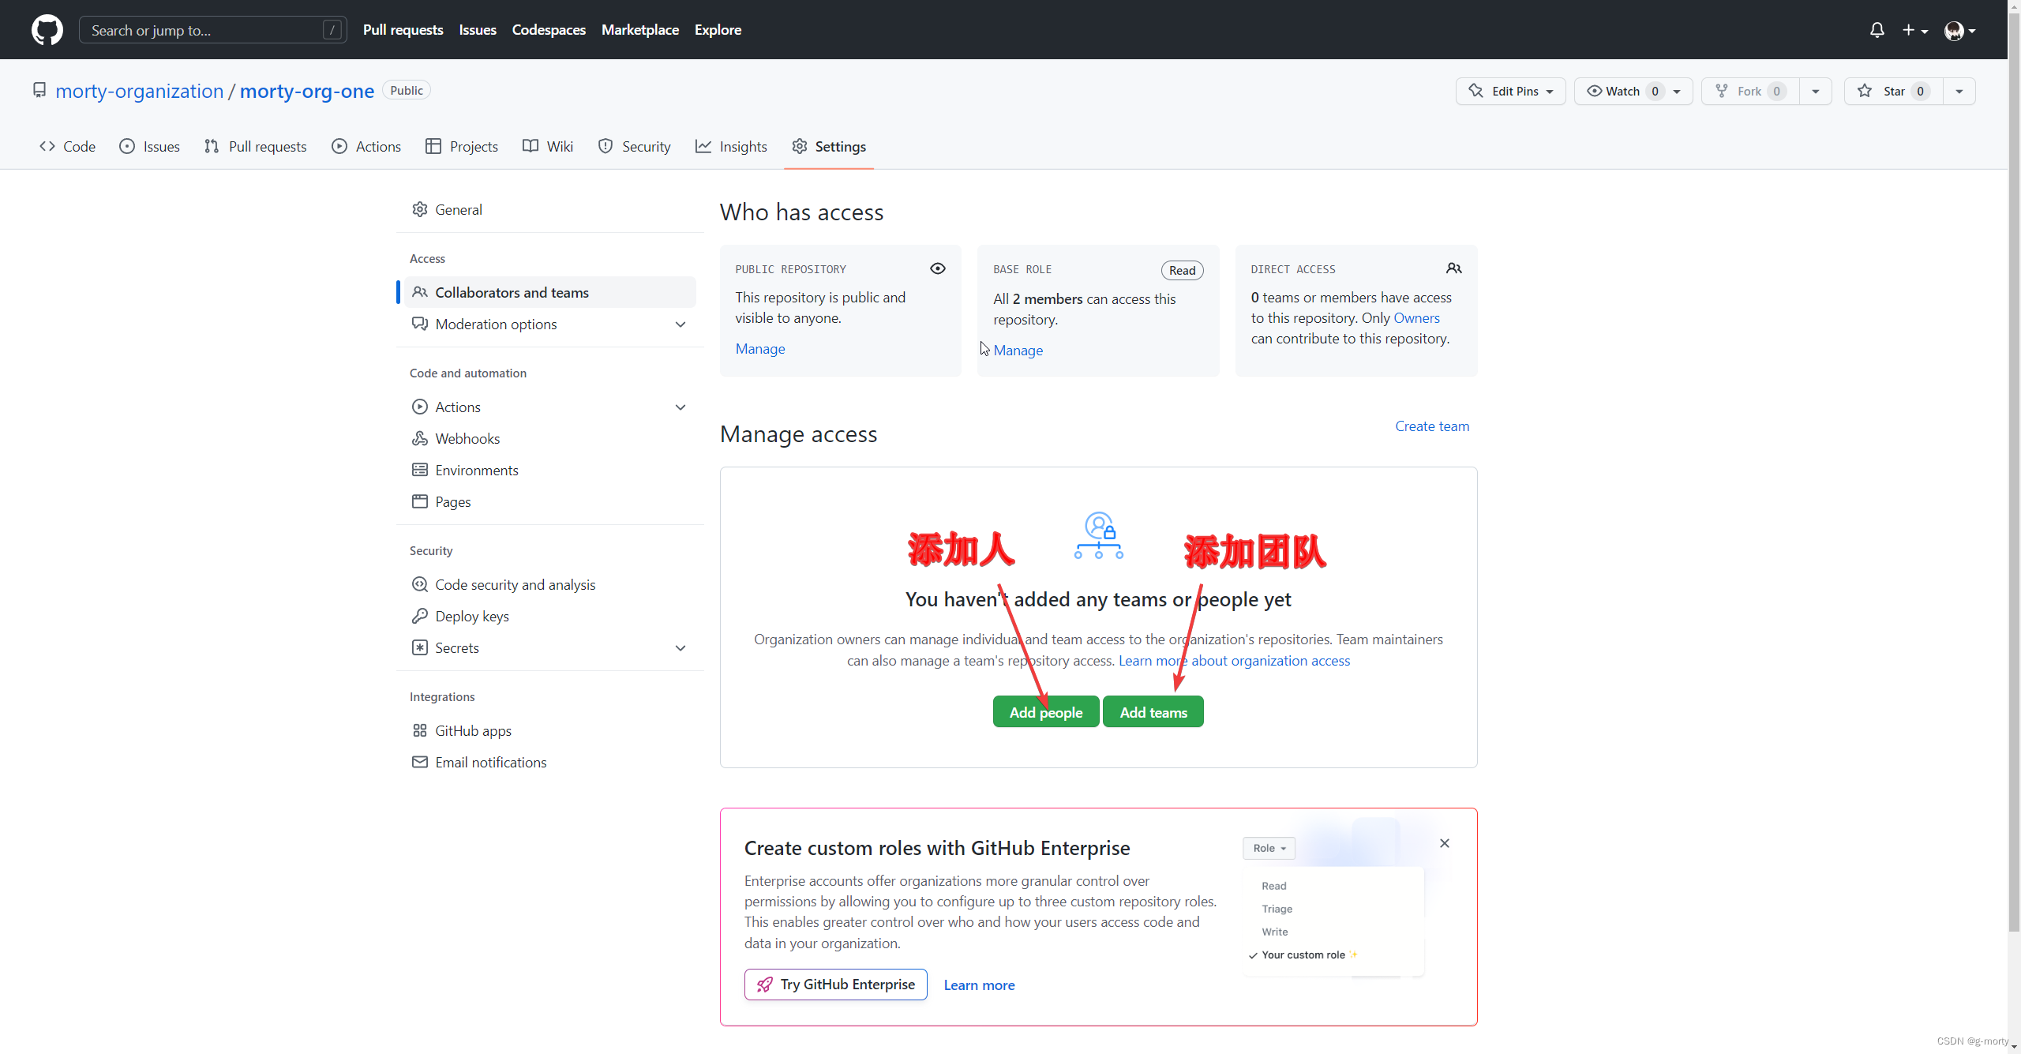This screenshot has height=1054, width=2021.
Task: Open the Edit Pins dropdown
Action: pos(1510,91)
